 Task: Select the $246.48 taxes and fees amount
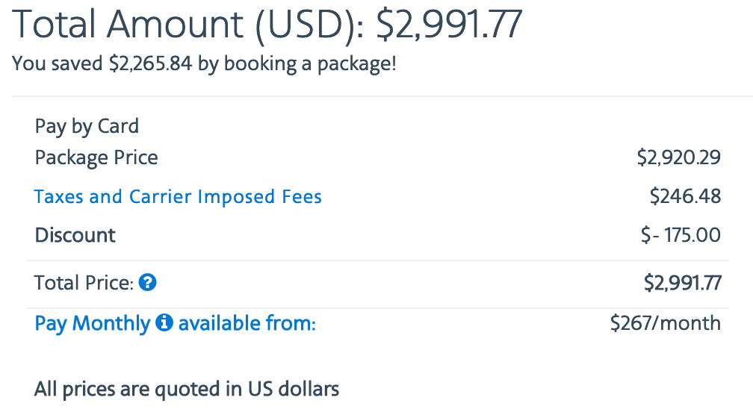click(x=685, y=197)
